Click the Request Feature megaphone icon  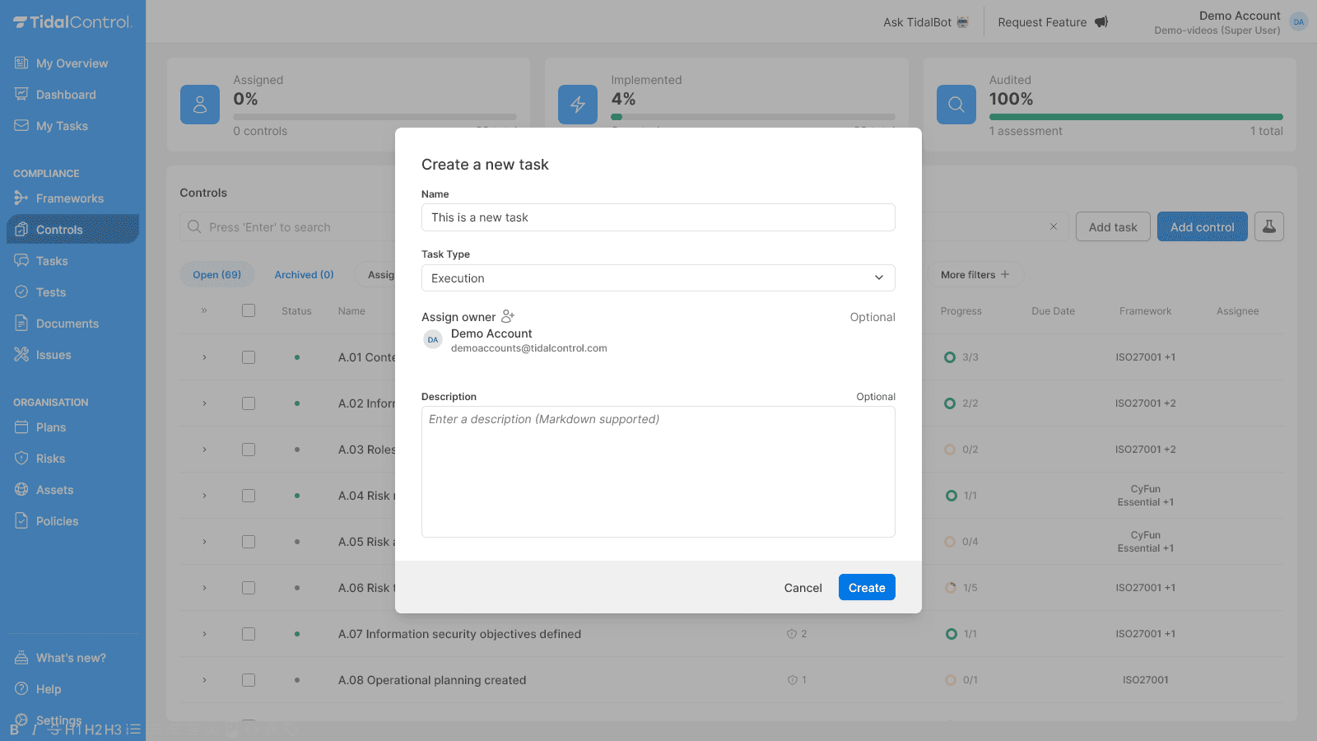click(x=1101, y=22)
